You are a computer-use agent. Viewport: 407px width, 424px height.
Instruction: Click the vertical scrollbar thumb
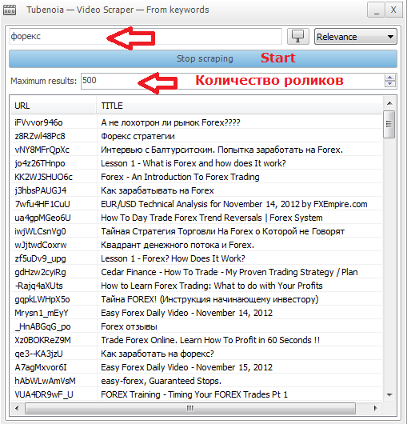point(389,124)
